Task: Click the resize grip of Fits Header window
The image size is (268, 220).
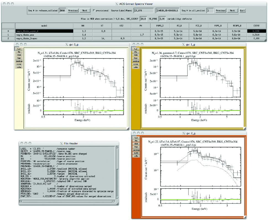Action: point(117,204)
